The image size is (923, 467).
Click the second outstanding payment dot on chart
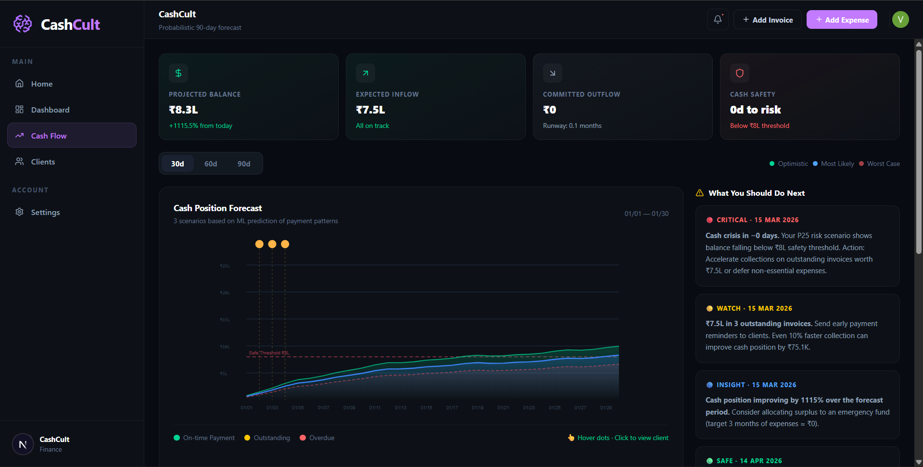(272, 244)
